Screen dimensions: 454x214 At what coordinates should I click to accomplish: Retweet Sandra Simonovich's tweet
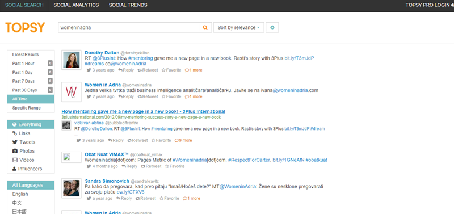point(146,199)
